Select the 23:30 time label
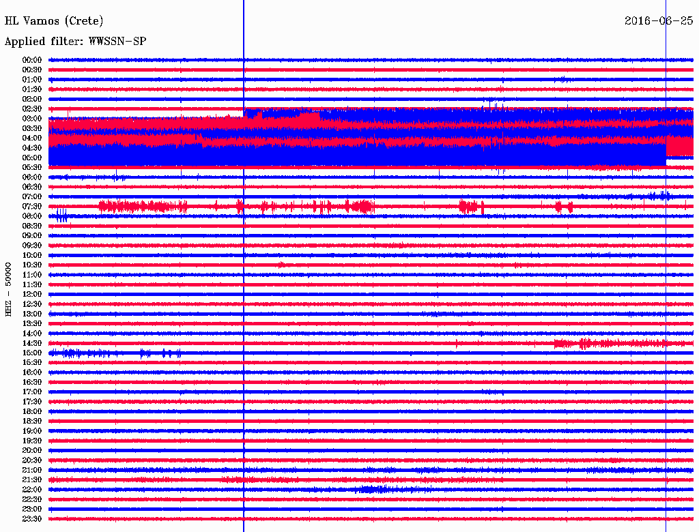This screenshot has width=699, height=532. pos(32,519)
